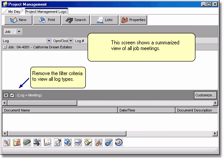Click the document list's horizontal scrollbar thumb
The height and width of the screenshot is (159, 224).
click(x=67, y=134)
